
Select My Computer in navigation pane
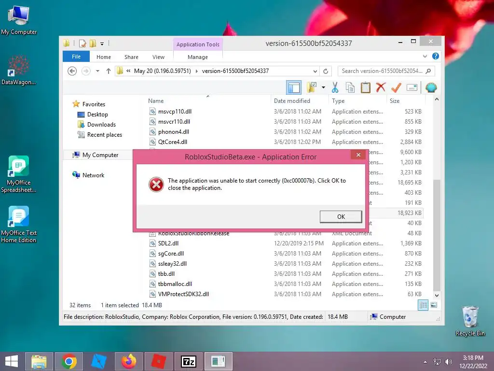(x=100, y=155)
